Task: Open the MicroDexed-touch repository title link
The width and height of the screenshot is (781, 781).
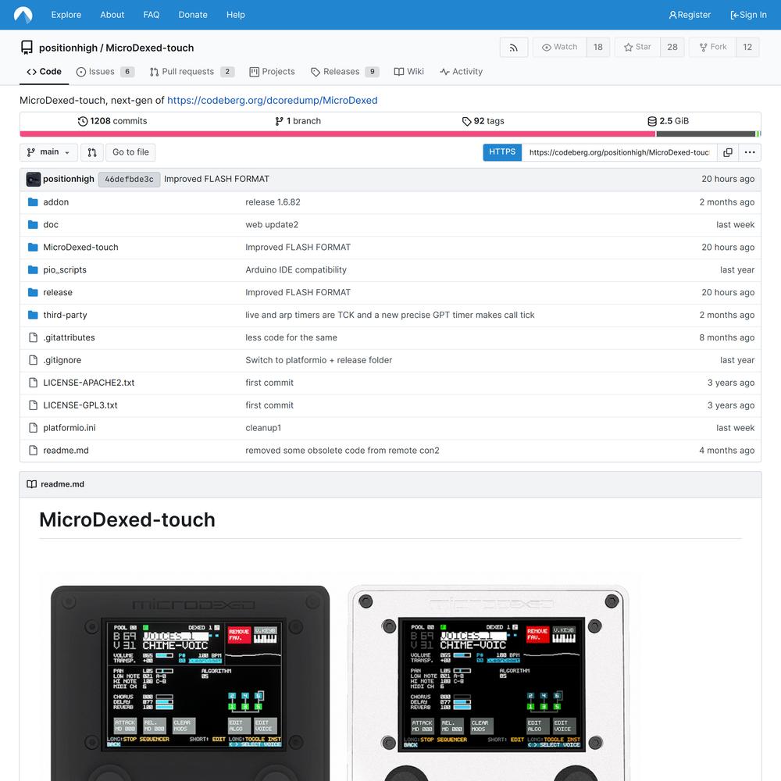Action: click(149, 48)
